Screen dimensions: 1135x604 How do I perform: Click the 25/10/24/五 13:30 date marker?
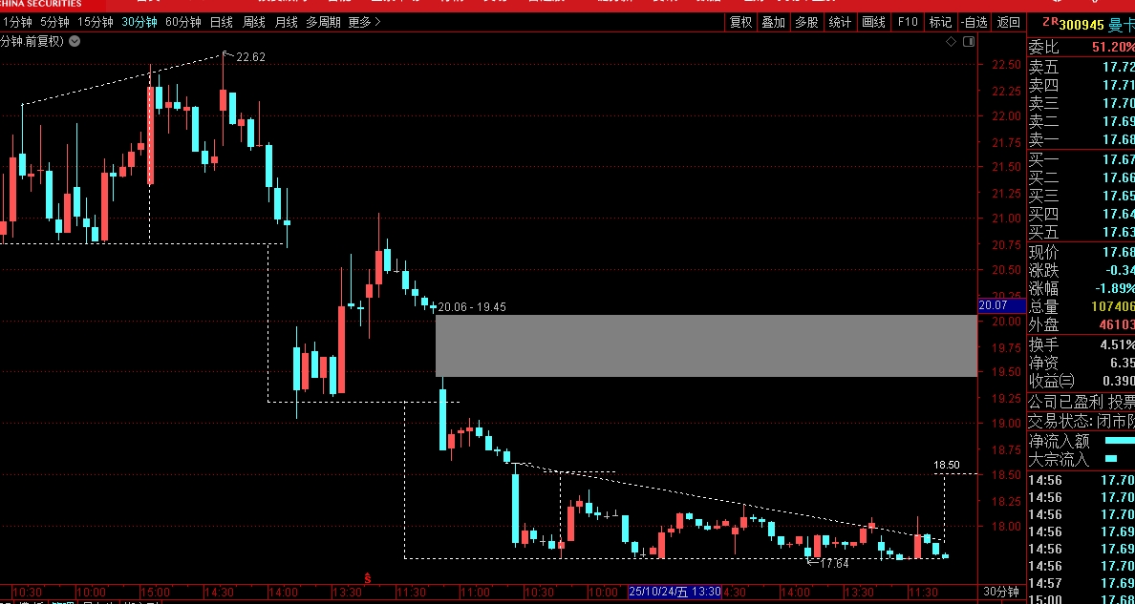point(675,591)
